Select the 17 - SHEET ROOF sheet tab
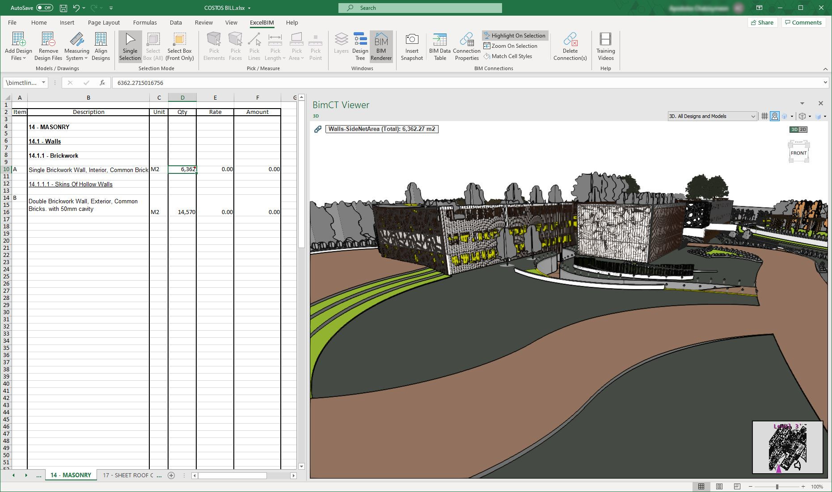832x492 pixels. pos(128,475)
